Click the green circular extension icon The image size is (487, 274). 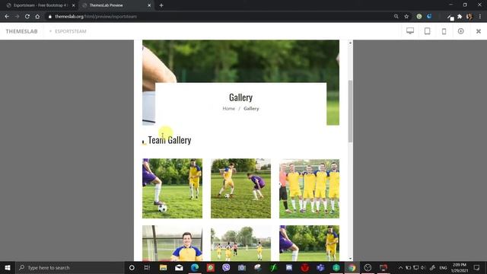coord(419,17)
